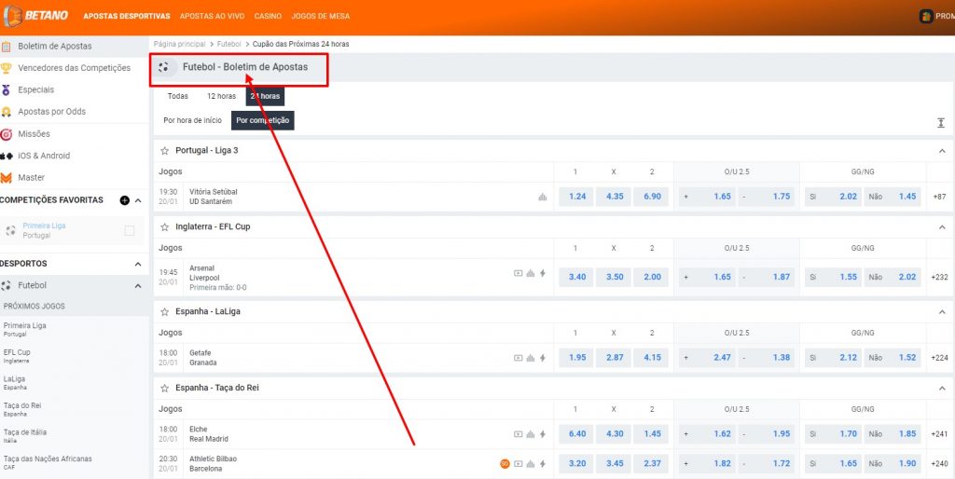Screen dimensions: 955x479
Task: Click lightning icon for Getafe Granada match
Action: pos(542,358)
